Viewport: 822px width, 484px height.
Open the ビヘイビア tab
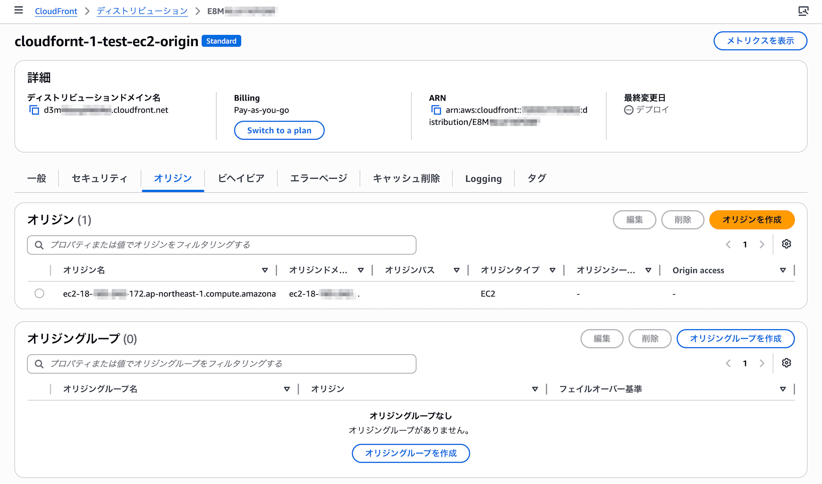[241, 178]
